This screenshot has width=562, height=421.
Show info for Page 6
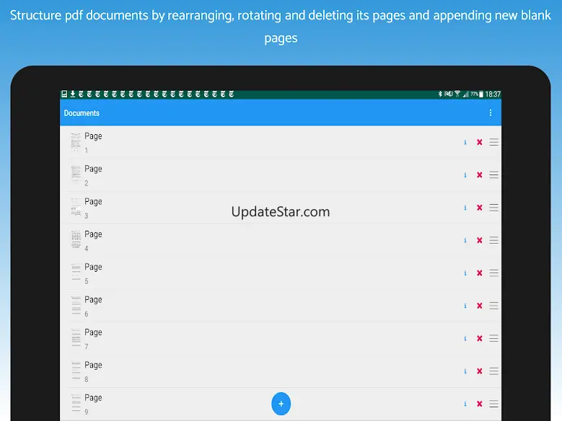(465, 306)
